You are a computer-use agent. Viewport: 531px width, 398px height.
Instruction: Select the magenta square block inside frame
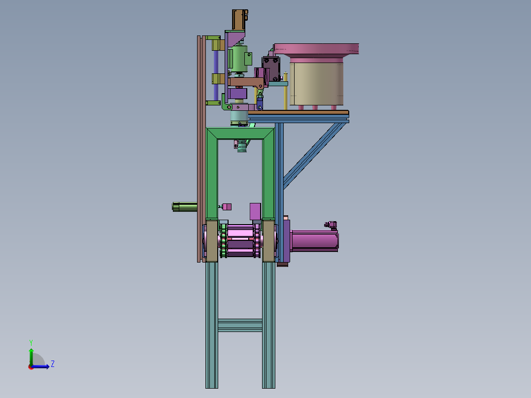pos(255,211)
